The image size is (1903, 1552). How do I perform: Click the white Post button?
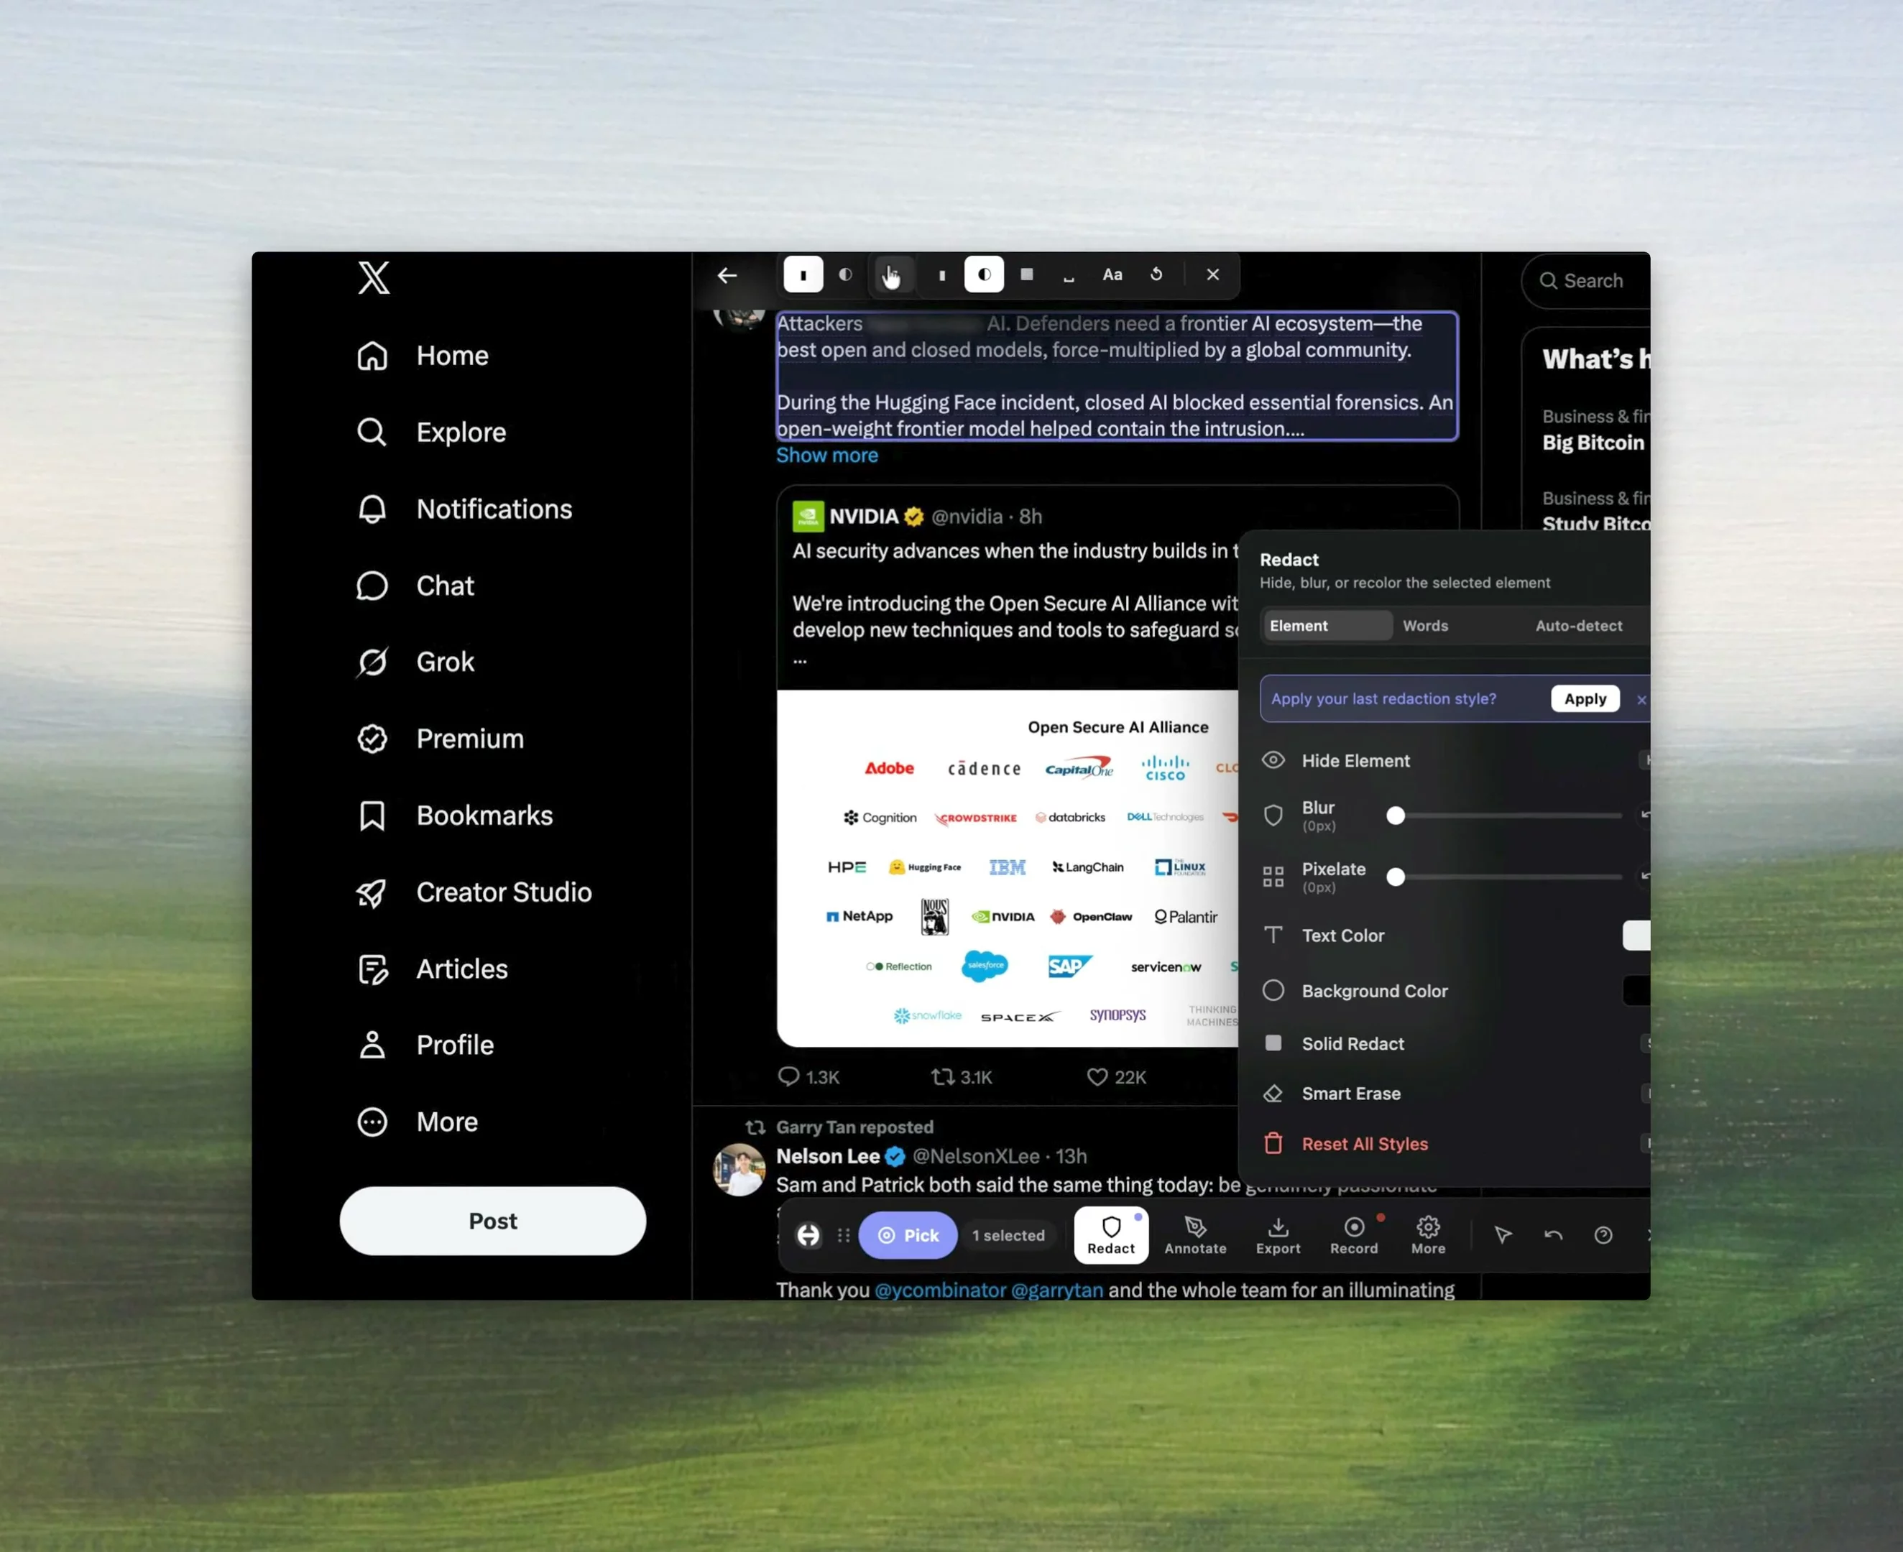click(x=493, y=1221)
